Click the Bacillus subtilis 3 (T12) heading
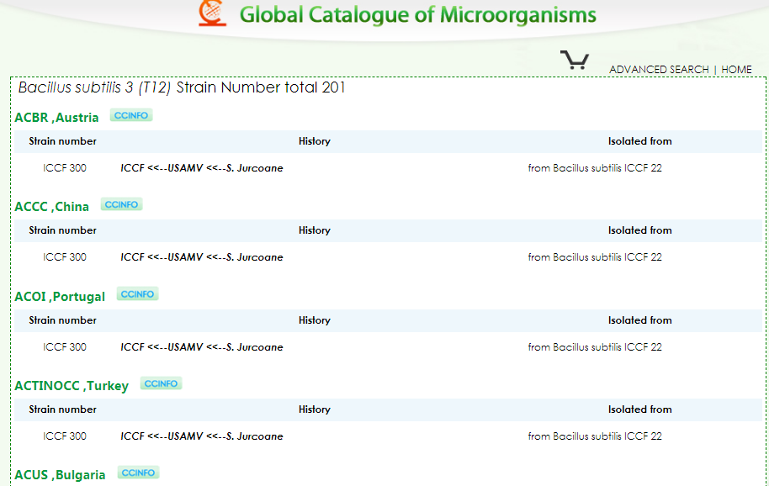The height and width of the screenshot is (486, 769). pyautogui.click(x=182, y=87)
